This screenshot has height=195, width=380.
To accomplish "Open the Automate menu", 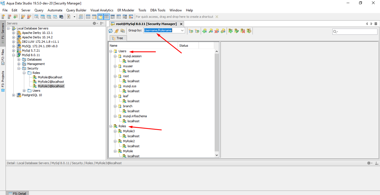I will [55, 10].
